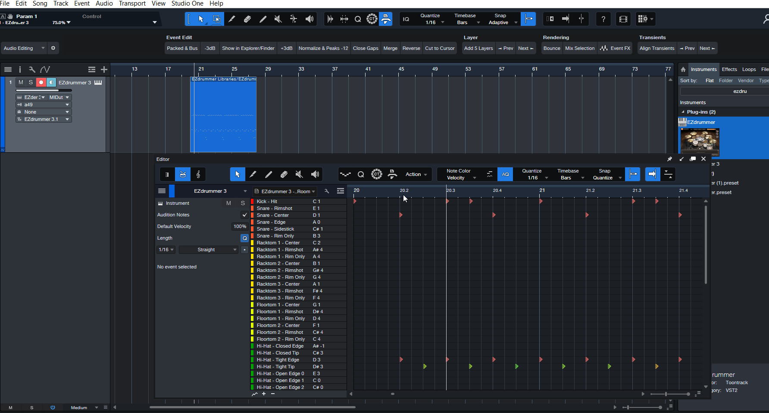Image resolution: width=769 pixels, height=413 pixels.
Task: Go to browser home icon
Action: (x=683, y=69)
